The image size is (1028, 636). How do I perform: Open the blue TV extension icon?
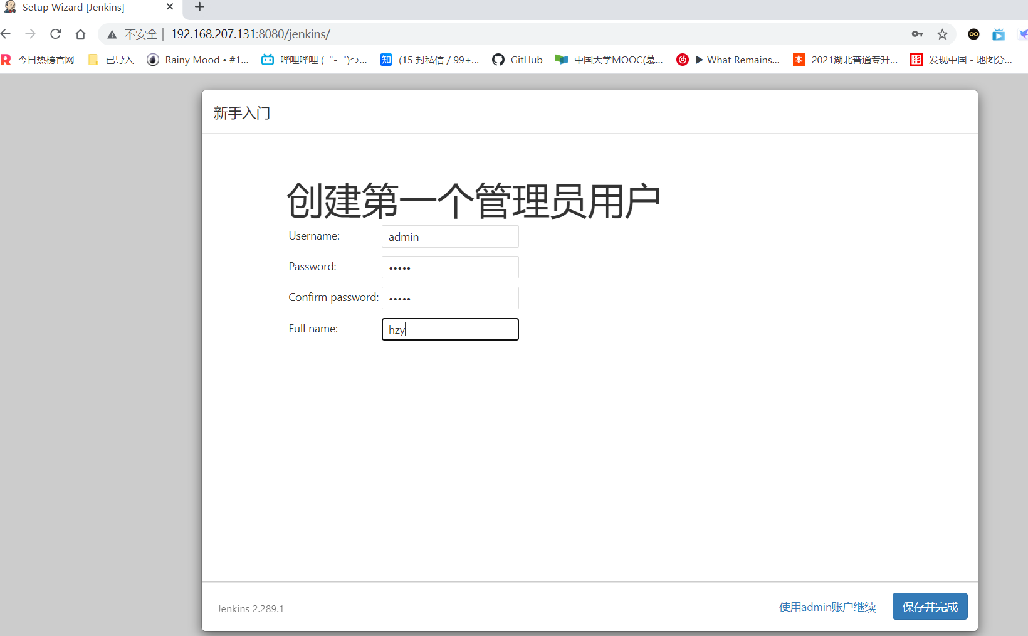pyautogui.click(x=999, y=34)
